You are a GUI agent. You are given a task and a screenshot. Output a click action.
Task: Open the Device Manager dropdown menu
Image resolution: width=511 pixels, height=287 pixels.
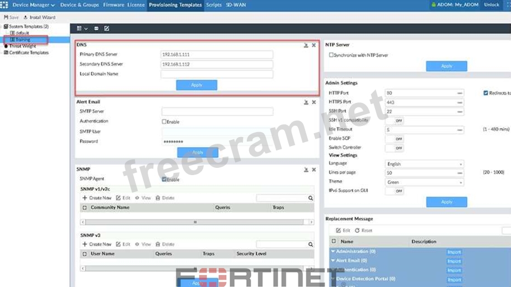(33, 5)
